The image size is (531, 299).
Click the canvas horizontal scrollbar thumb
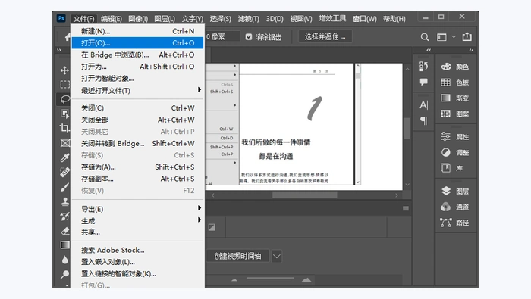[304, 195]
